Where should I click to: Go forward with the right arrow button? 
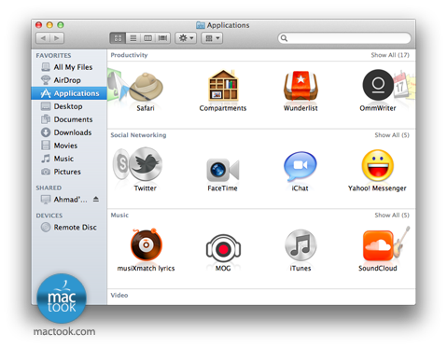point(57,38)
